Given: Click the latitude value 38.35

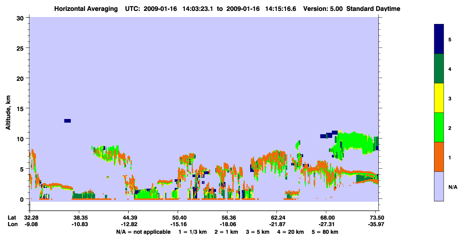Looking at the screenshot, I should coord(79,218).
